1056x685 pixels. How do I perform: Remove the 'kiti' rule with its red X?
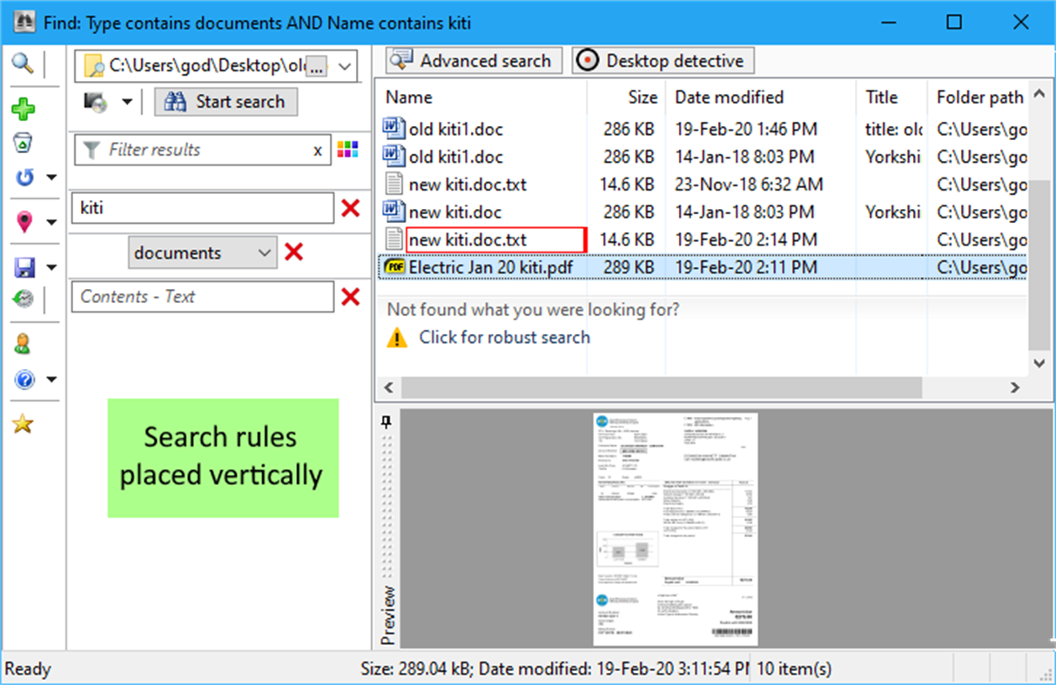pyautogui.click(x=348, y=208)
